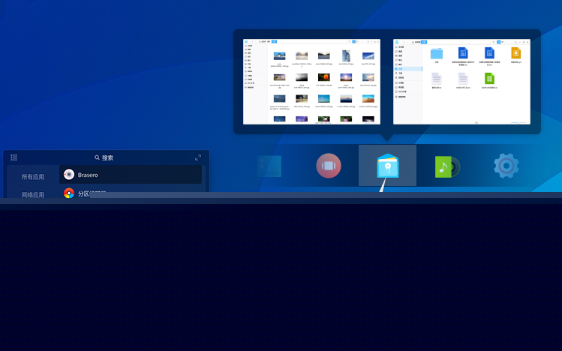Open the green music player dock icon
Viewport: 562px width, 351px height.
click(x=447, y=166)
